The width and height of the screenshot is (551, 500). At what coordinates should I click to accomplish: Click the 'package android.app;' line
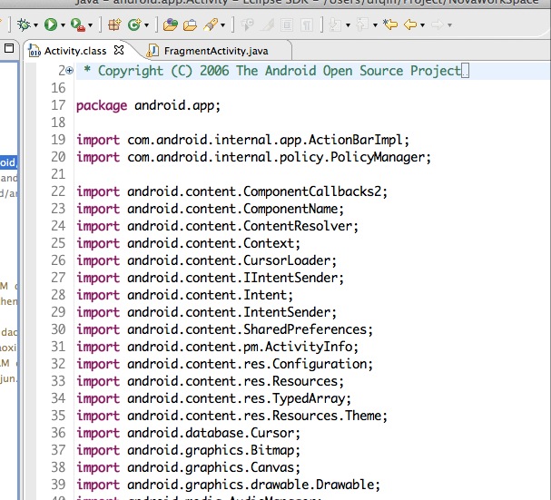148,105
